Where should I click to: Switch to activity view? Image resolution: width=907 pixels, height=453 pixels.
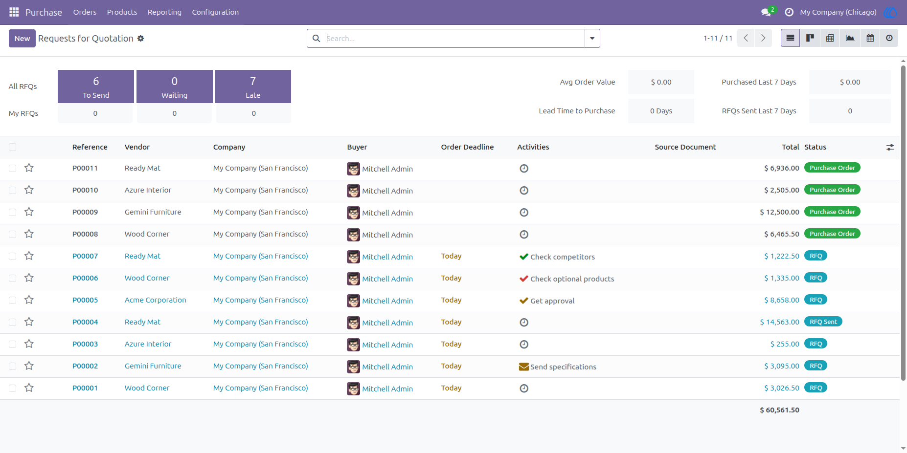point(889,38)
